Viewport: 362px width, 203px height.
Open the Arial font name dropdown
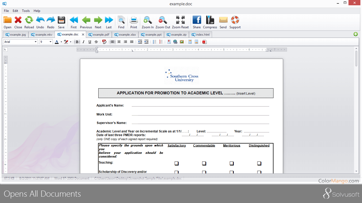tap(36, 42)
